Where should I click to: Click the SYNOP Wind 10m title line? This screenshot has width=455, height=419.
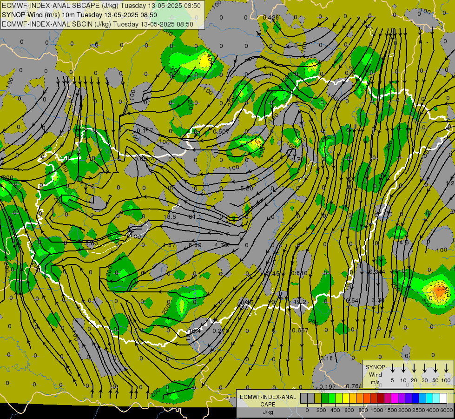click(79, 15)
